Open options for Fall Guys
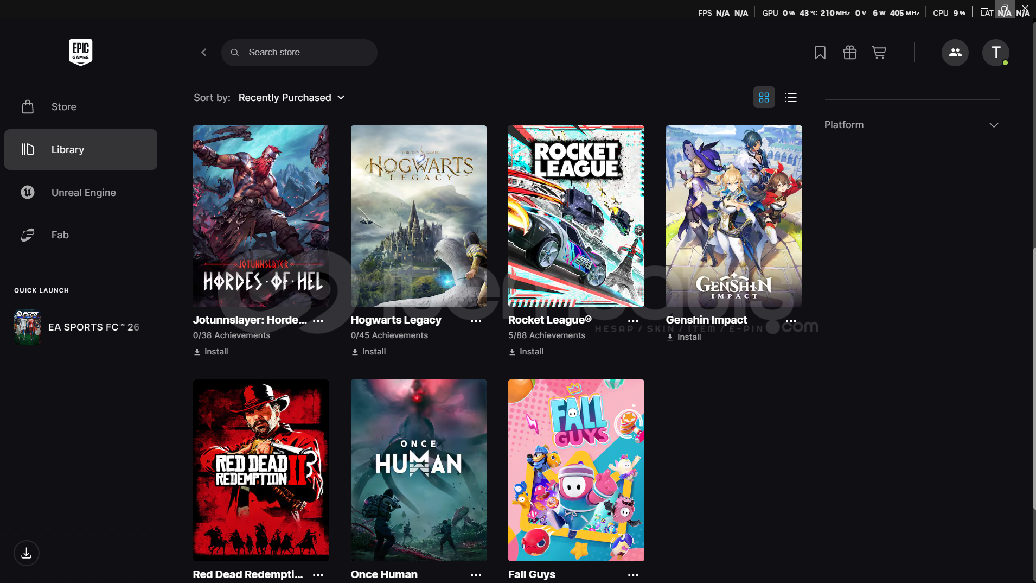1036x583 pixels. [x=634, y=575]
